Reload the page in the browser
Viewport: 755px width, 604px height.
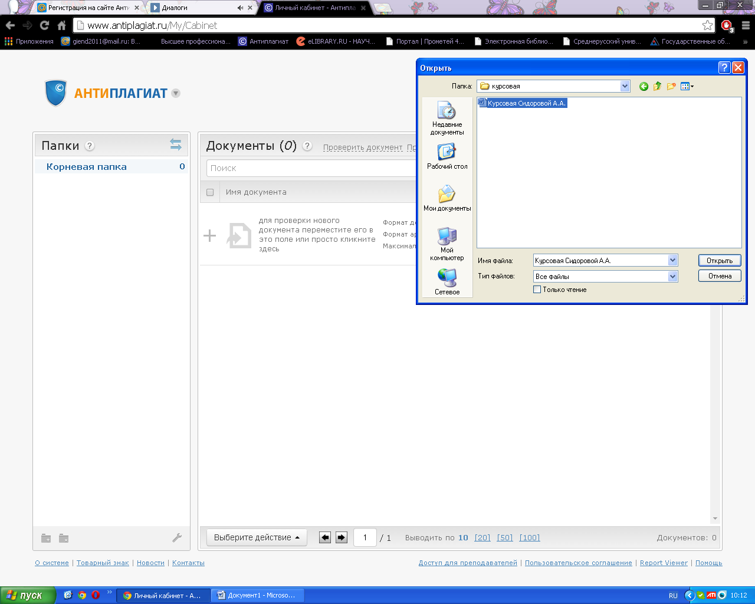(x=44, y=25)
